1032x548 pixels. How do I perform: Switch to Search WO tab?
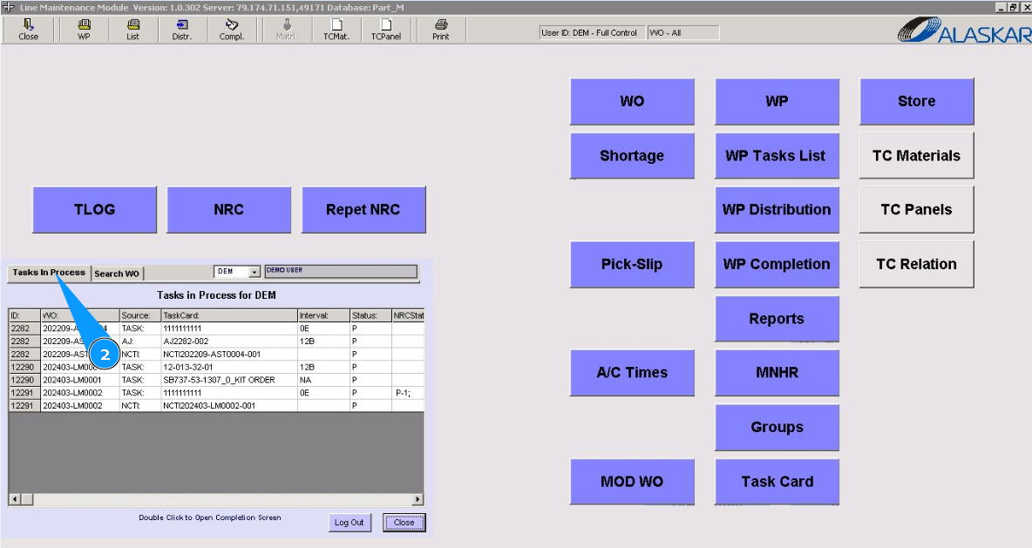(117, 274)
